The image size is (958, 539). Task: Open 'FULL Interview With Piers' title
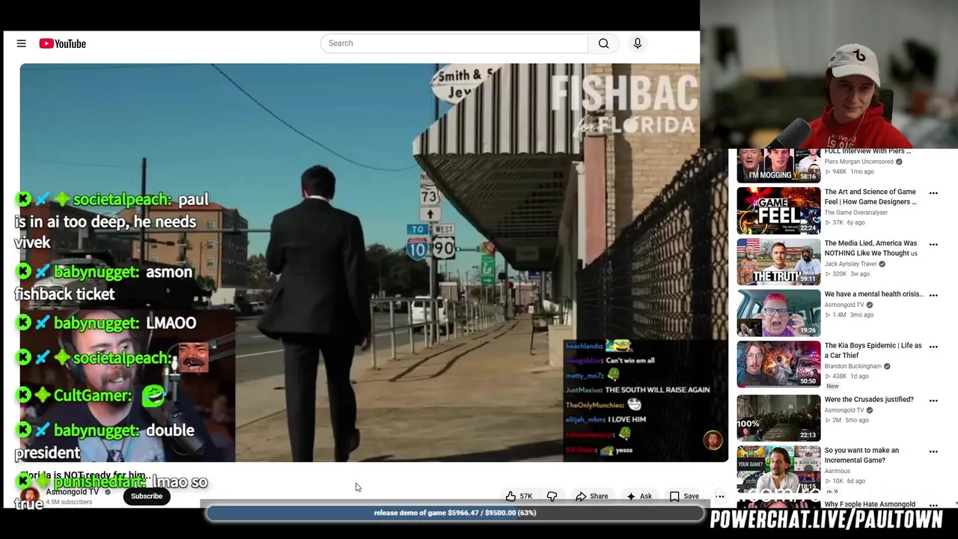coord(867,151)
